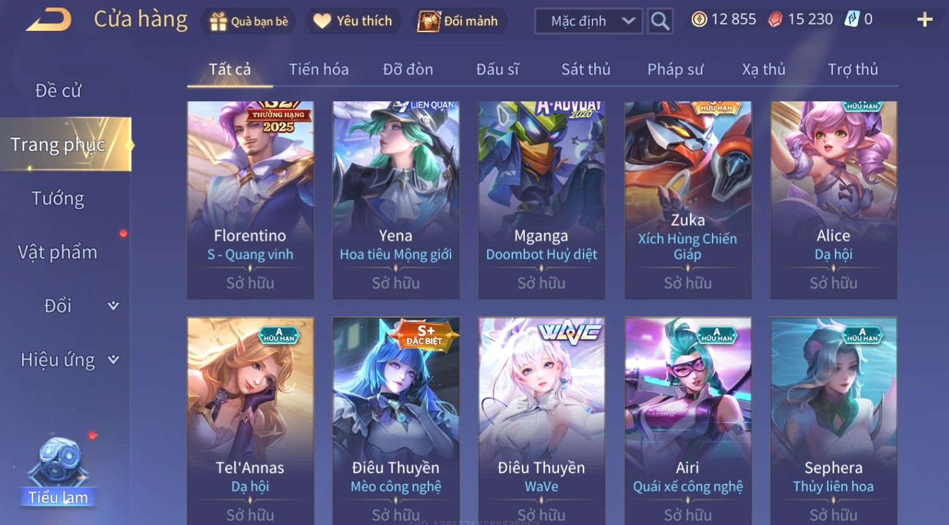Viewport: 949px width, 525px height.
Task: Open the search magnifier icon
Action: tap(660, 21)
